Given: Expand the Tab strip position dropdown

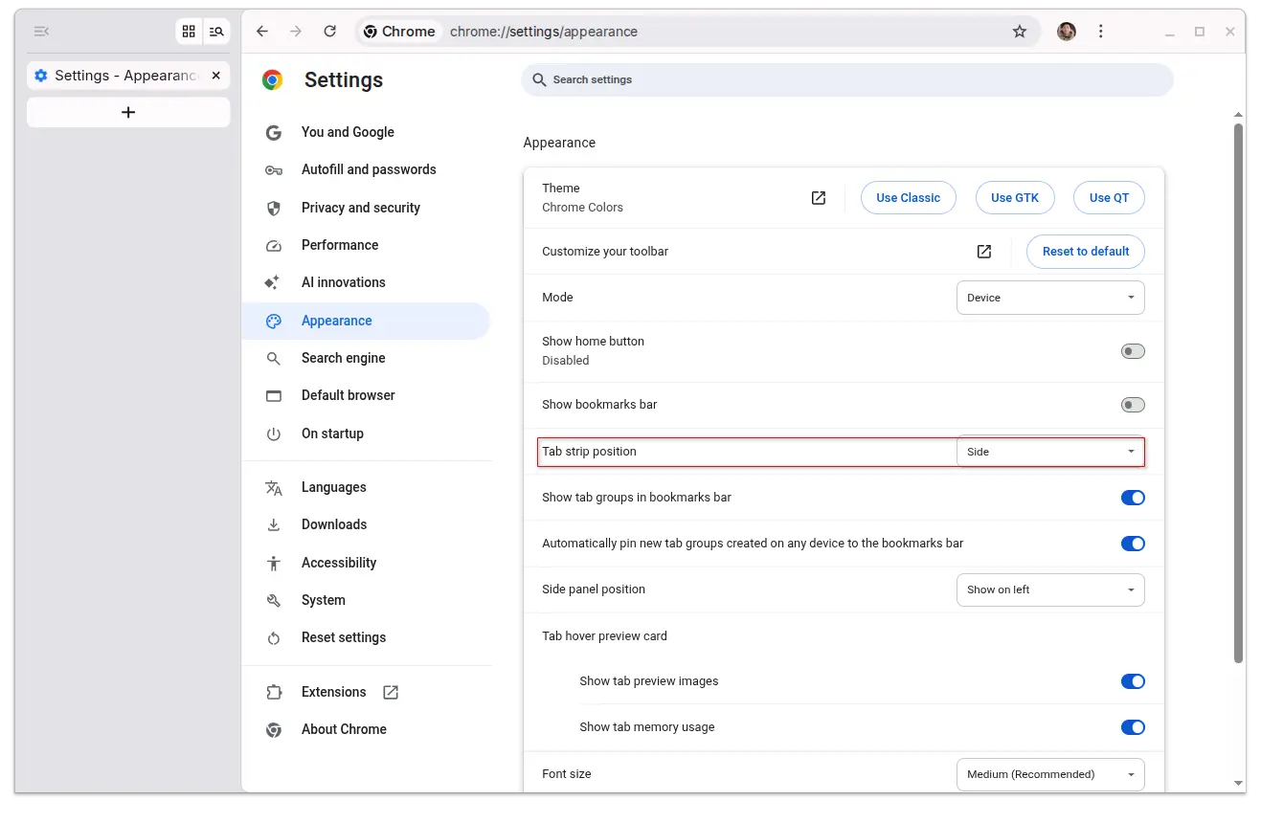Looking at the screenshot, I should 1049,452.
